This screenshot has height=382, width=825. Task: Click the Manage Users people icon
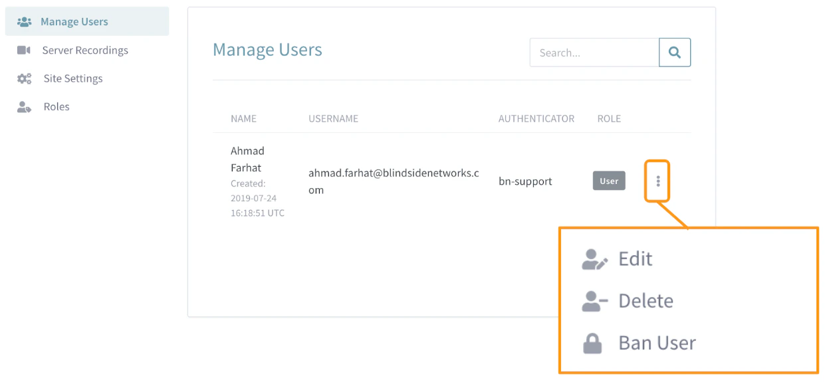point(25,22)
